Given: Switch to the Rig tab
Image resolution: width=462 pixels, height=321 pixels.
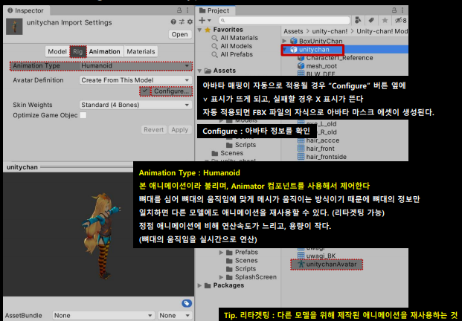Looking at the screenshot, I should click(x=78, y=51).
